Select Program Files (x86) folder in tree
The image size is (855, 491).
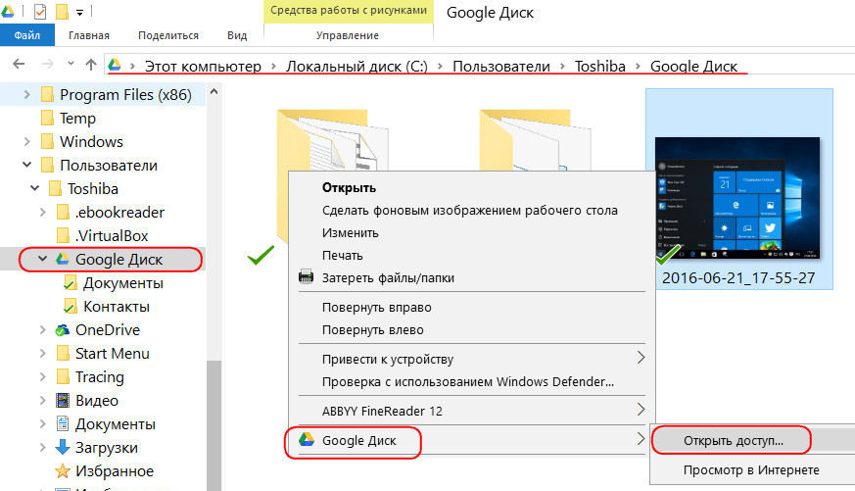pos(125,95)
